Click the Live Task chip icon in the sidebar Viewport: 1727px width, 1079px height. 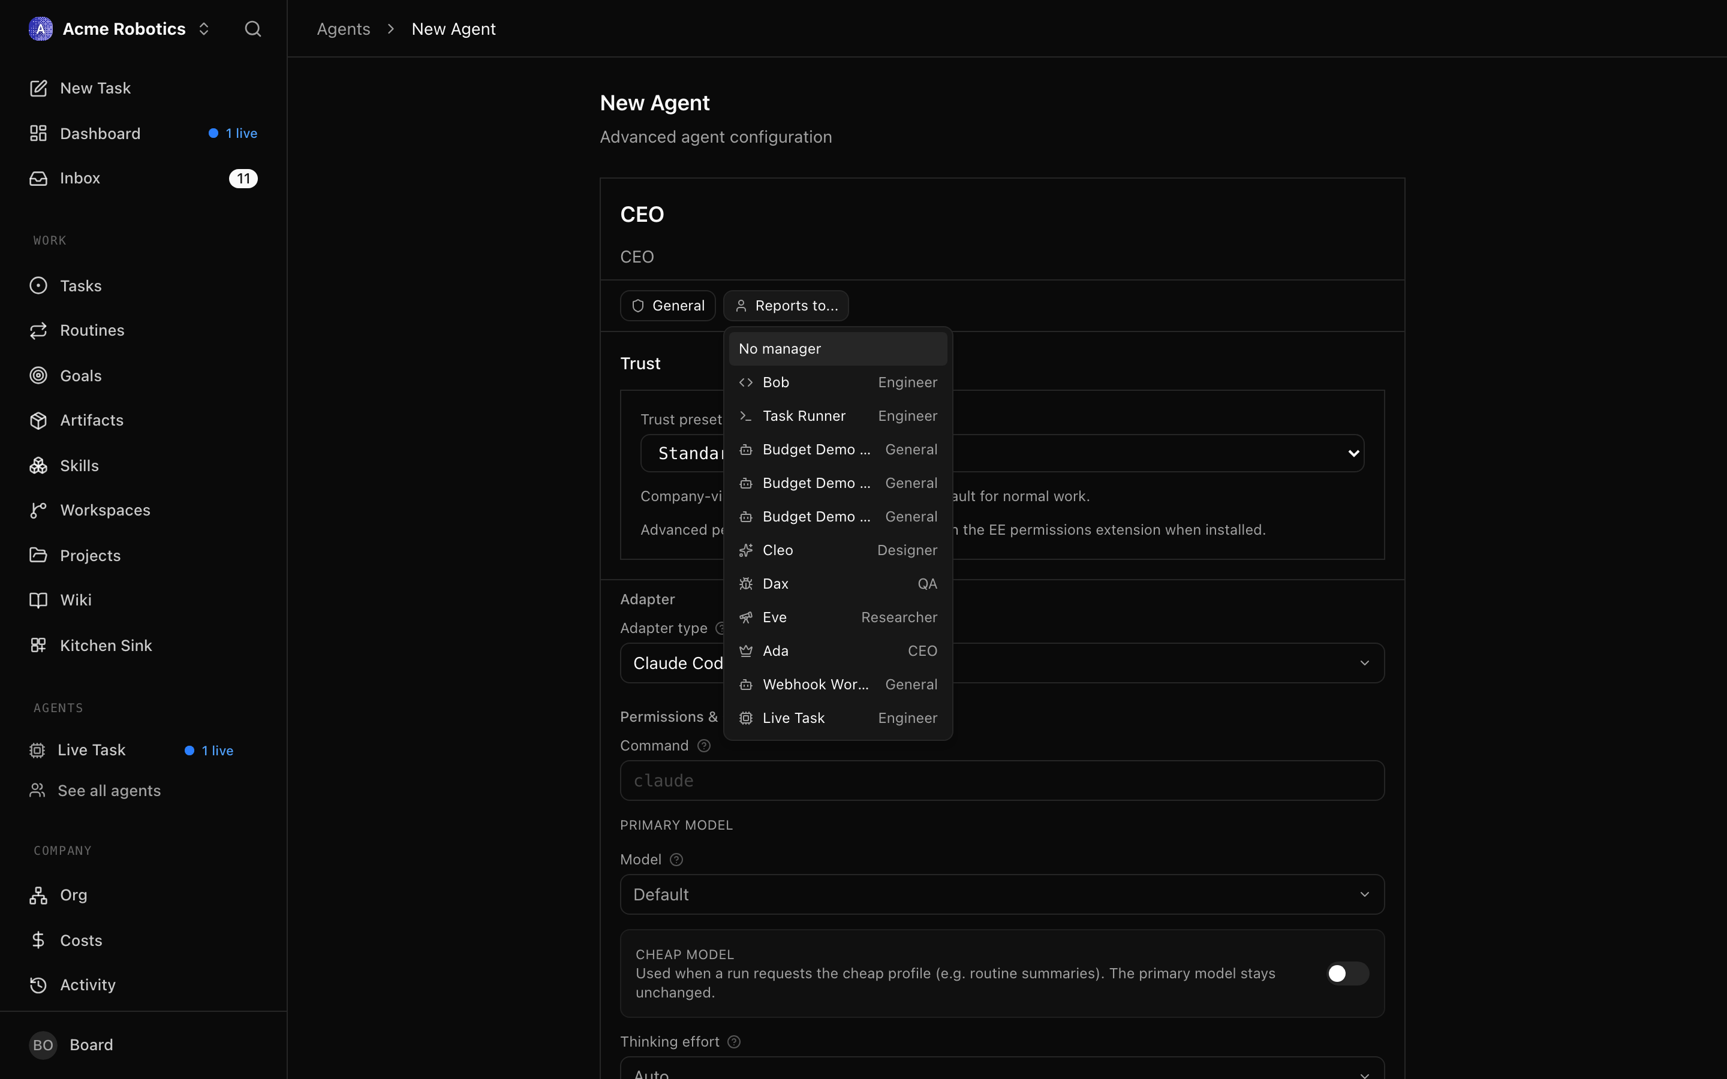click(x=37, y=750)
